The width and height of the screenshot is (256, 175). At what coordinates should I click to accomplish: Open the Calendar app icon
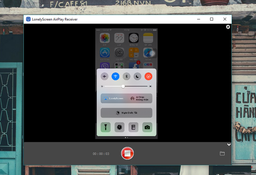pyautogui.click(x=119, y=38)
